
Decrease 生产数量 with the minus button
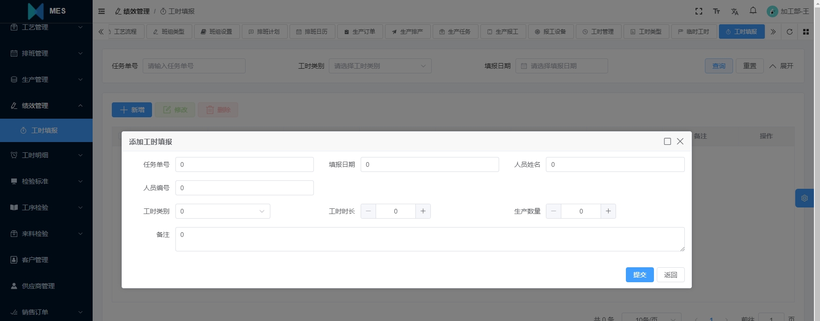553,211
